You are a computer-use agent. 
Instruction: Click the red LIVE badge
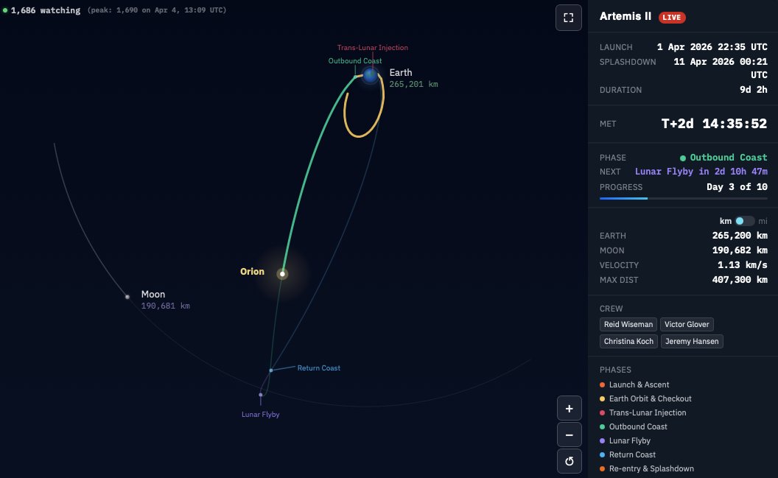click(672, 18)
